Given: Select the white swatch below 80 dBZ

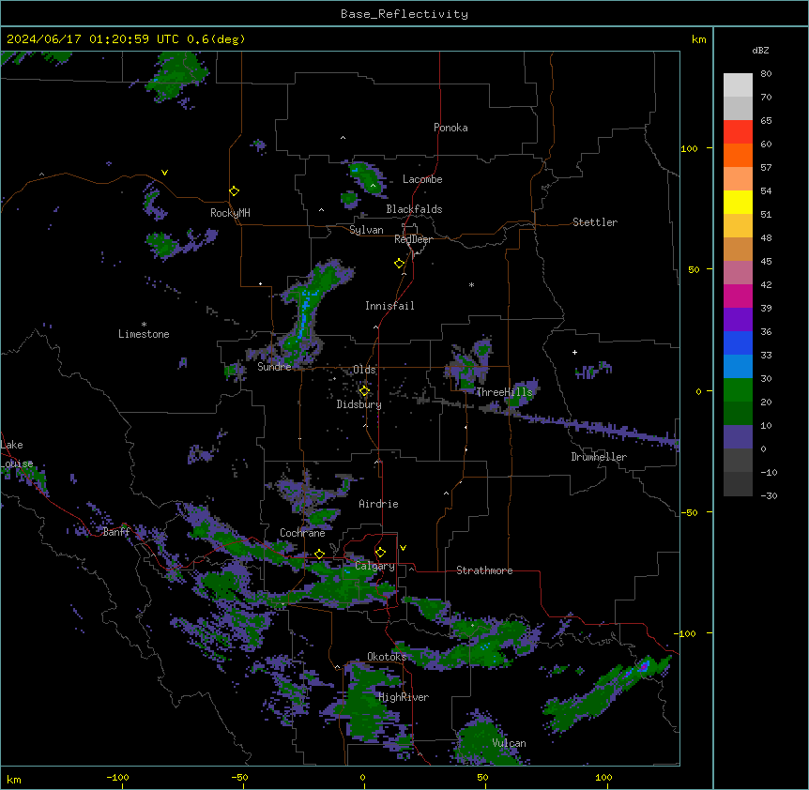Looking at the screenshot, I should point(738,85).
